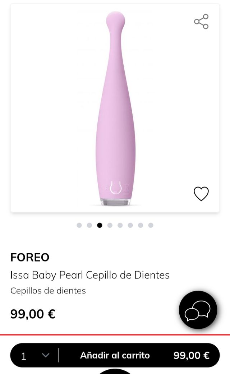Select the first carousel dot
Viewport: 230px width, 374px height.
79,225
